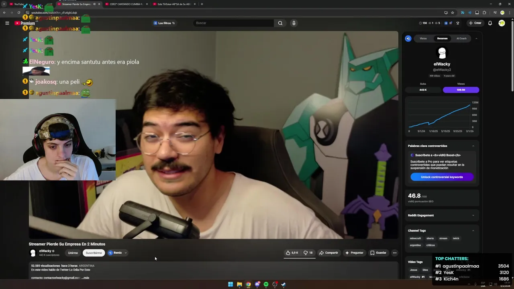Click the twich channel tag
Viewport: 514px width, 289px height.
[x=456, y=238]
